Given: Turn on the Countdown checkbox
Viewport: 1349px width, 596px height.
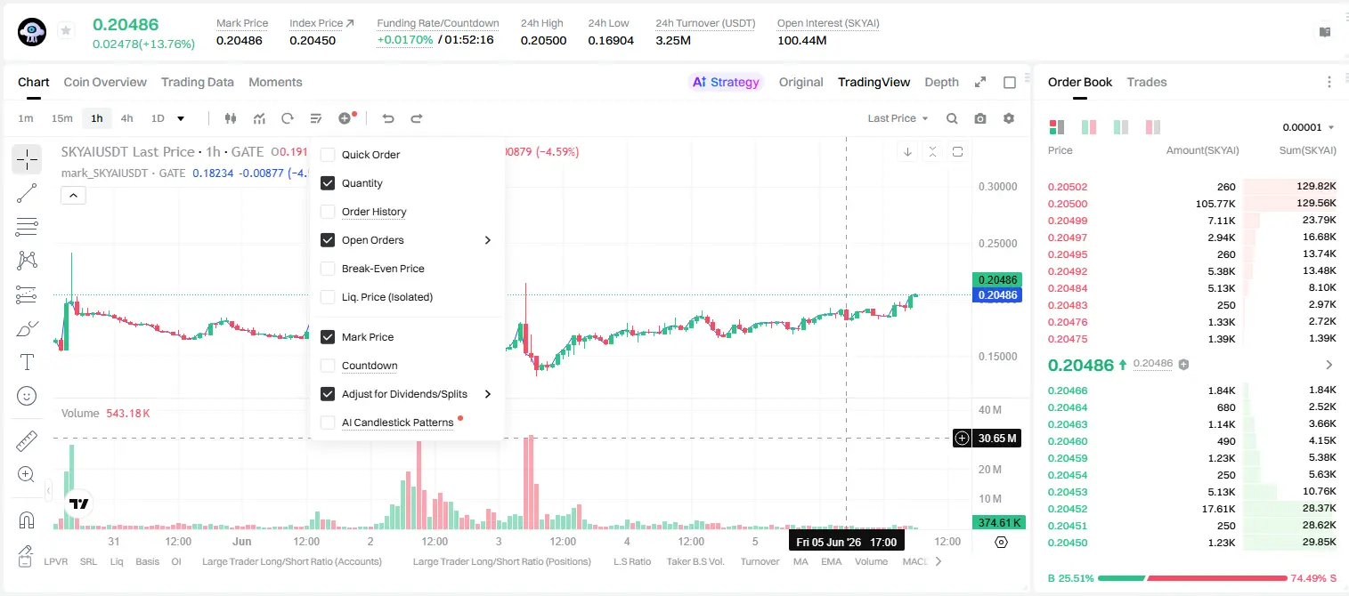Looking at the screenshot, I should [x=328, y=366].
